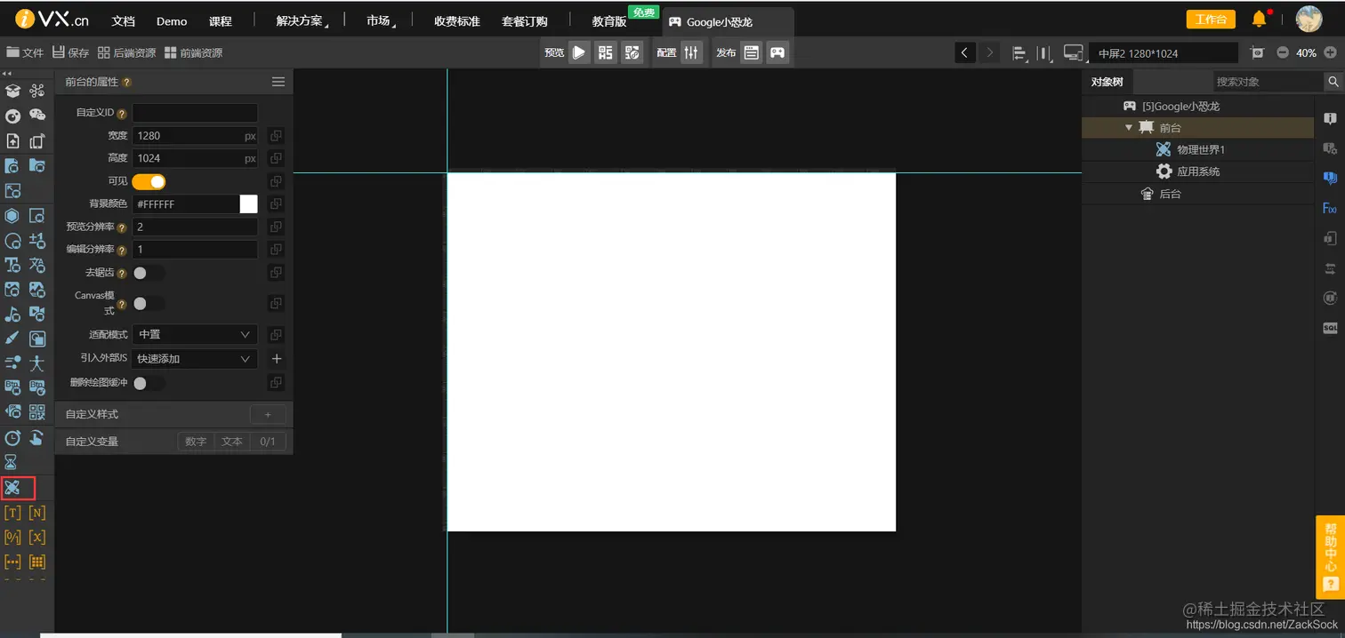Click the notification bell
1345x638 pixels.
[x=1260, y=19]
